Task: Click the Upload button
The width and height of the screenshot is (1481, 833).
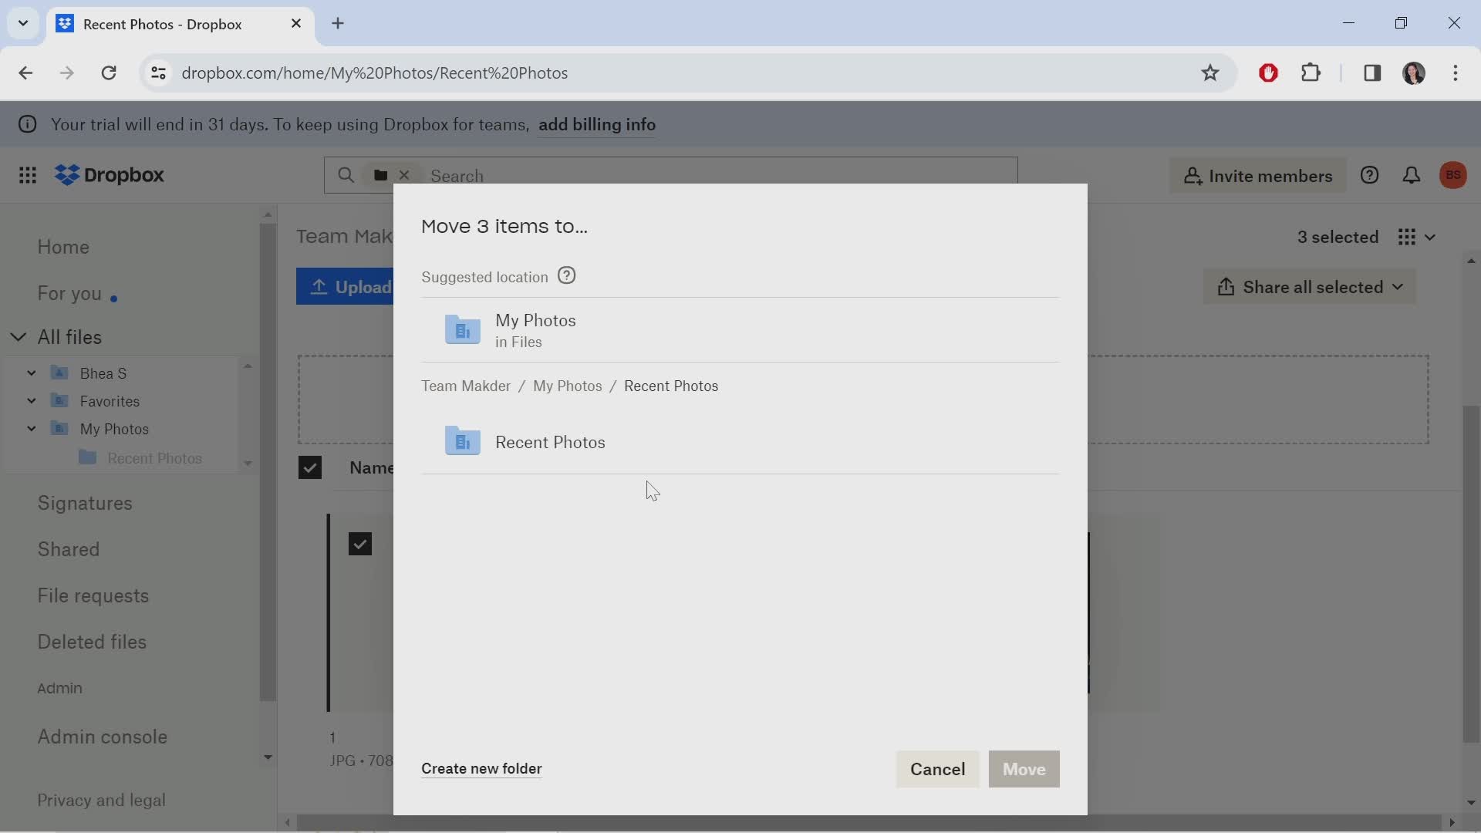Action: pos(346,287)
